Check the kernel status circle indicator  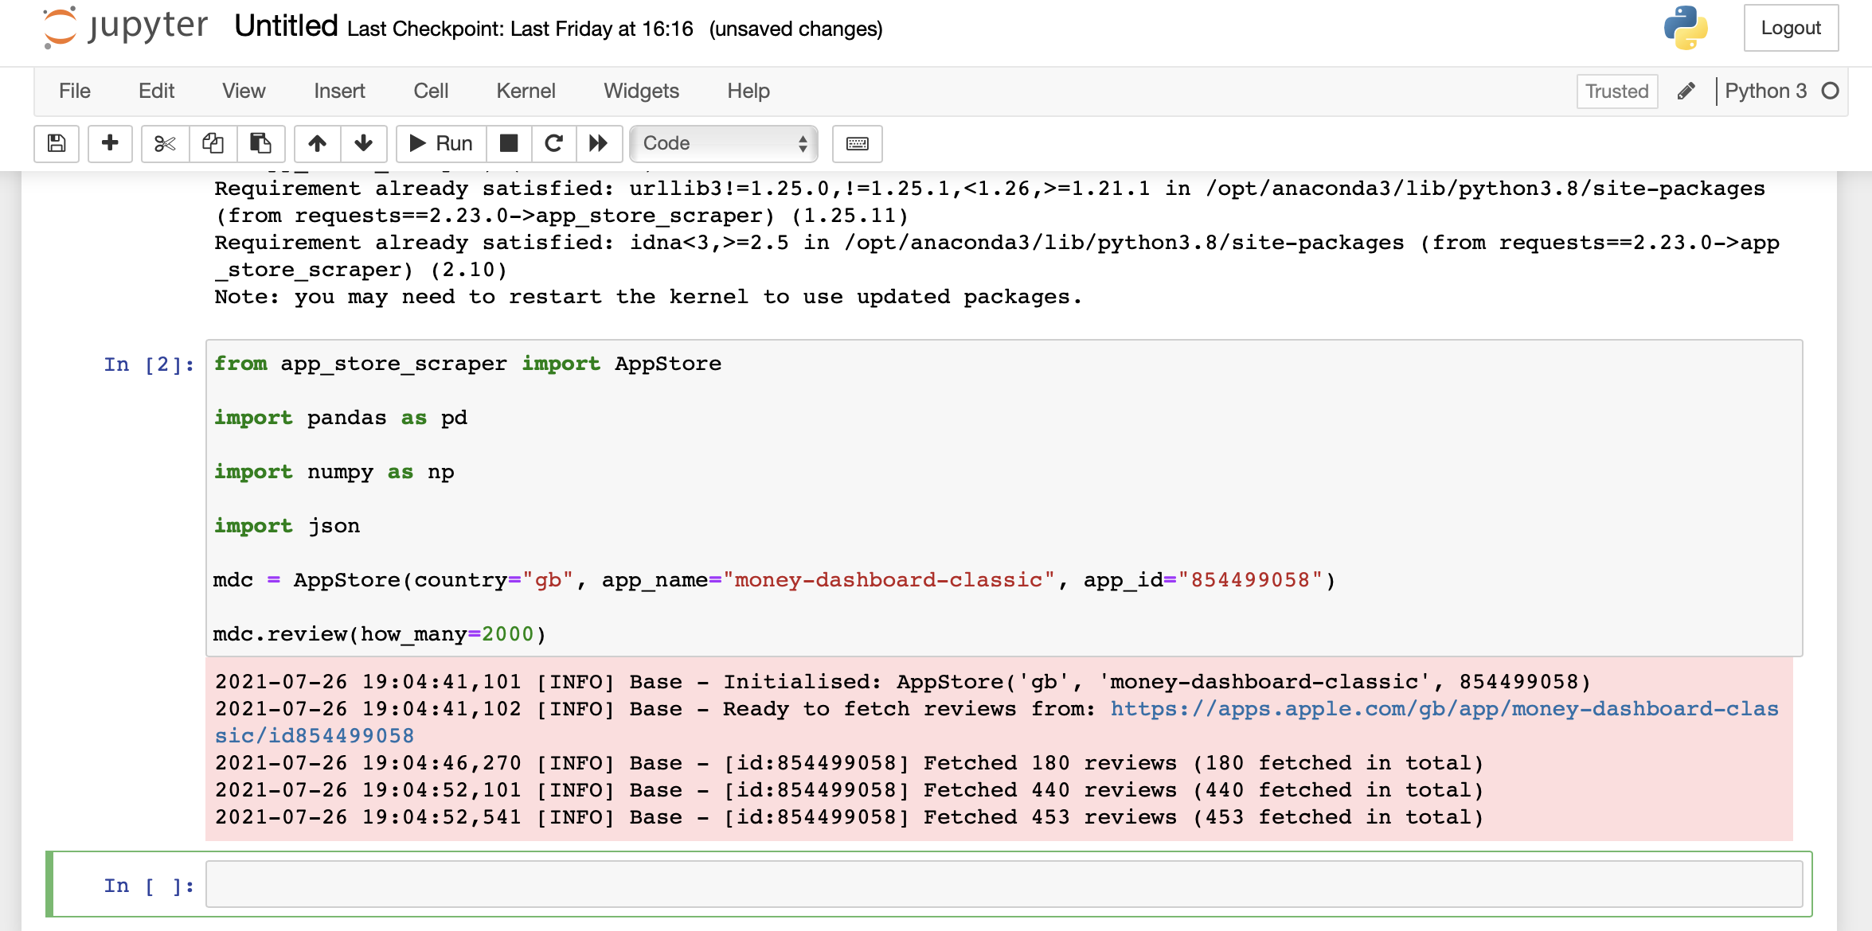pos(1831,91)
